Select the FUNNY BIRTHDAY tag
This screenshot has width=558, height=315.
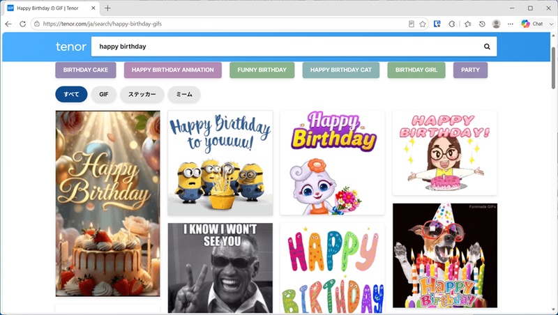click(262, 70)
